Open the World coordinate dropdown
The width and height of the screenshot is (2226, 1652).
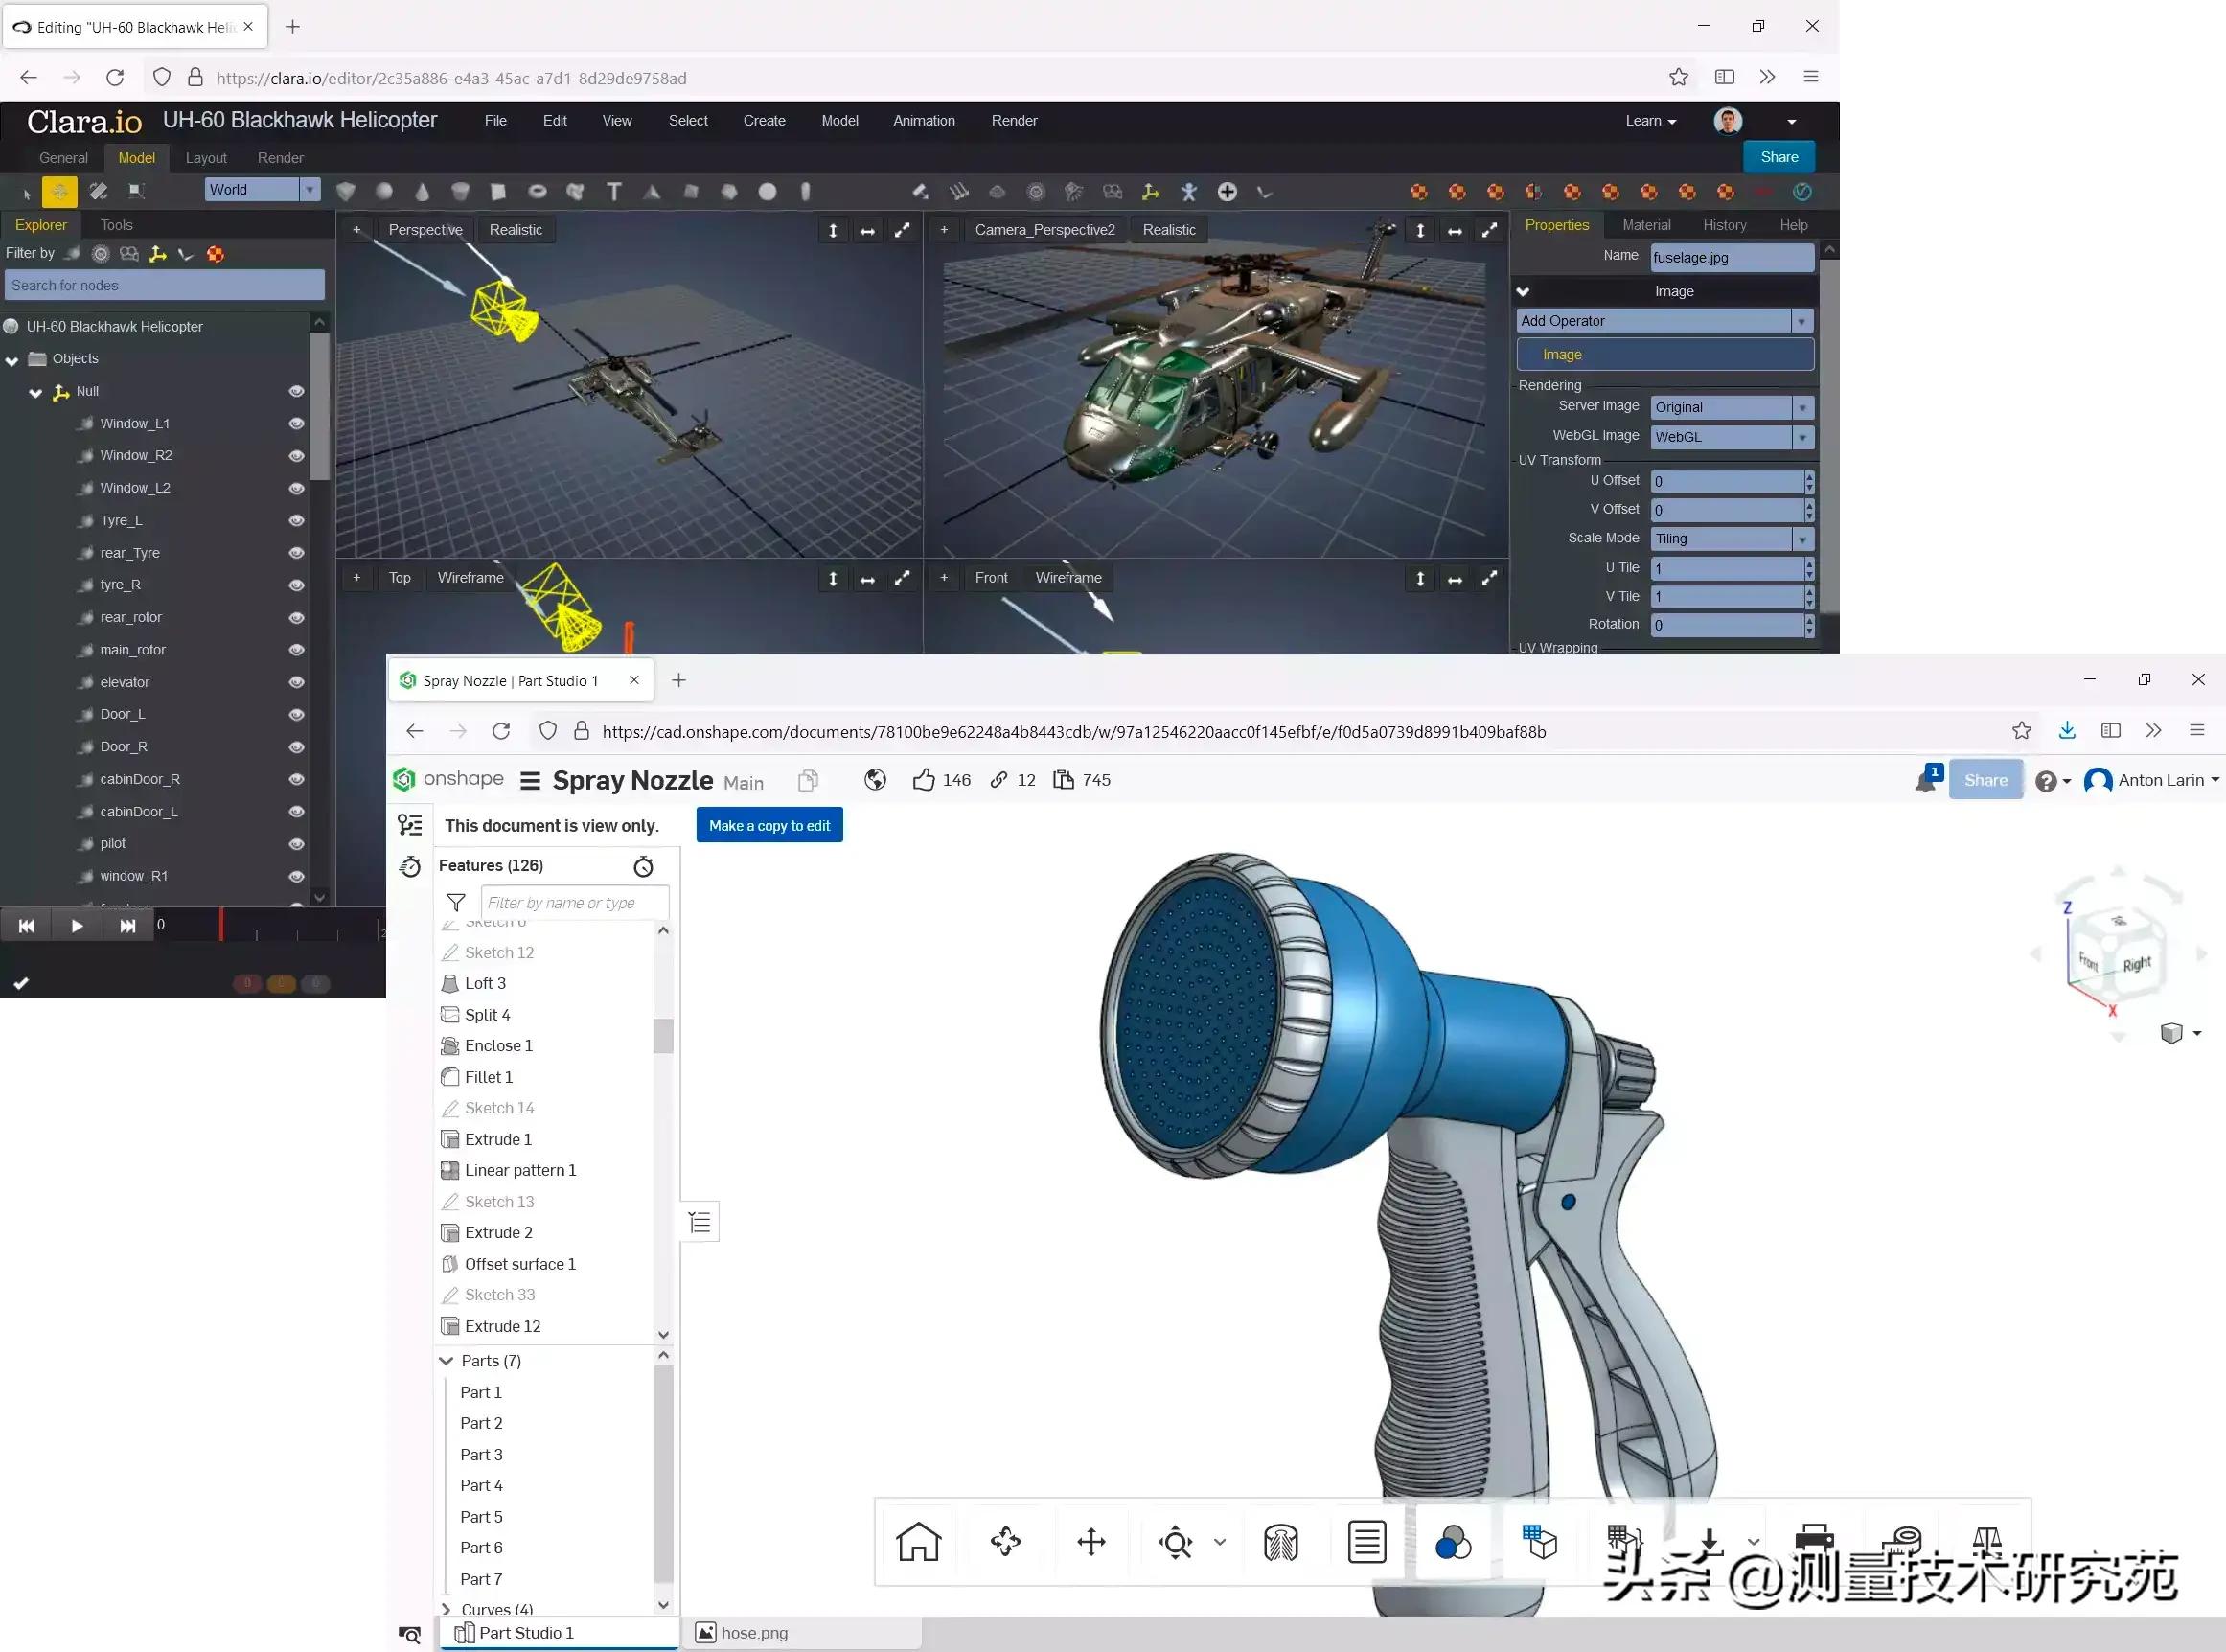click(310, 189)
